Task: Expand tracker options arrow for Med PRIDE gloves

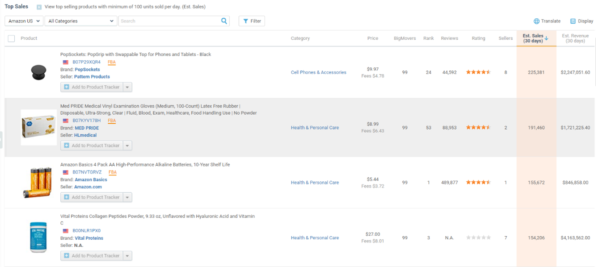Action: point(127,146)
